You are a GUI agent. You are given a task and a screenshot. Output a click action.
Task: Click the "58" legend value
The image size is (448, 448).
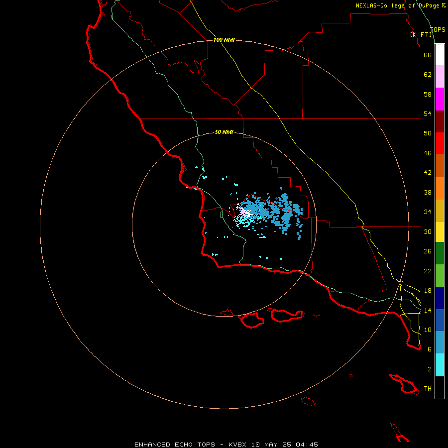click(428, 94)
